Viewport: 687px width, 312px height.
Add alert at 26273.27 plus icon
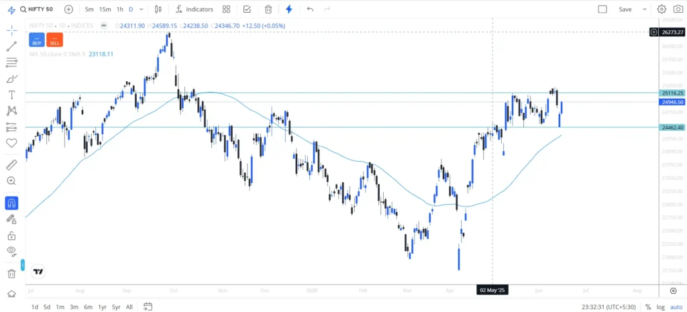(653, 32)
